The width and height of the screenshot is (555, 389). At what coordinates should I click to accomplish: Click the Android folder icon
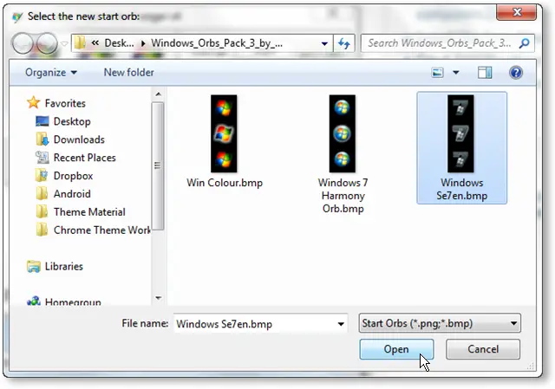click(x=42, y=194)
